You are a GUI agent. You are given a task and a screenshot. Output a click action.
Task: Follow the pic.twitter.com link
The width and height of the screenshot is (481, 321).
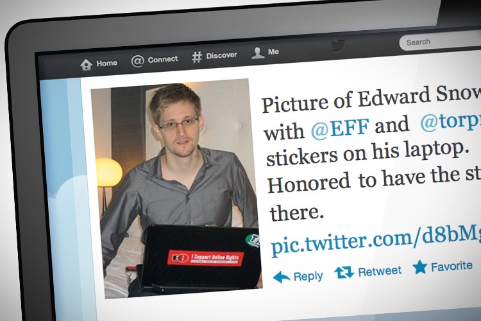click(376, 239)
